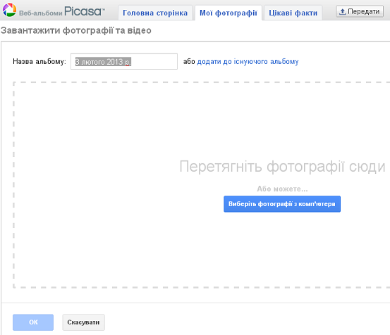Viewport: 390px width, 335px height.
Task: Open the Головна сторінка tab
Action: click(155, 13)
